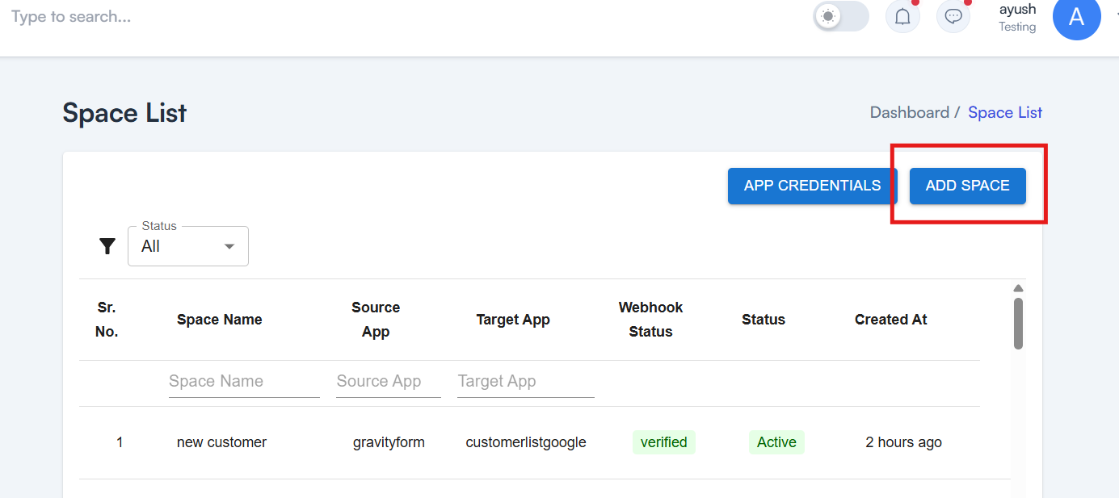
Task: Click the table's vertical scrollbar thumb
Action: [x=1018, y=323]
